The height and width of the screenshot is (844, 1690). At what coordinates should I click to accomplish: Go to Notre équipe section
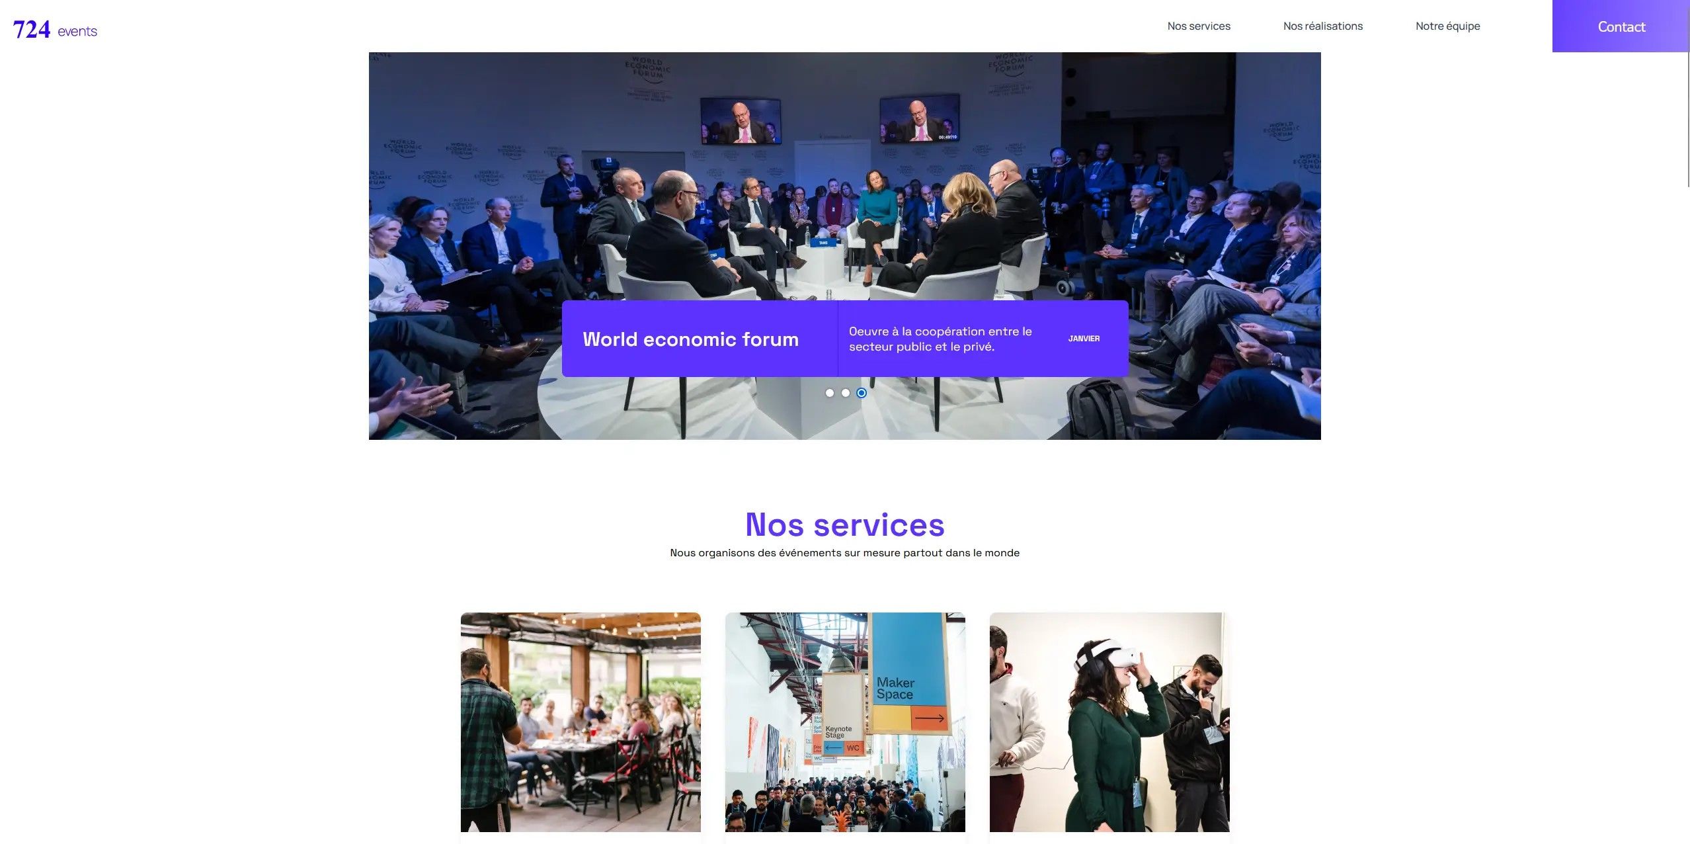pyautogui.click(x=1447, y=26)
